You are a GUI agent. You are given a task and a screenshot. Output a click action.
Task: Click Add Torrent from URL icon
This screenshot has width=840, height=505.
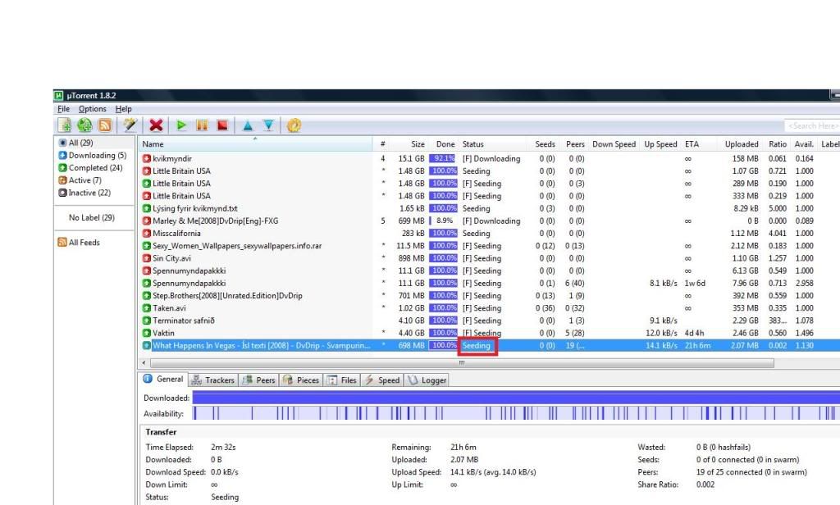pos(84,125)
